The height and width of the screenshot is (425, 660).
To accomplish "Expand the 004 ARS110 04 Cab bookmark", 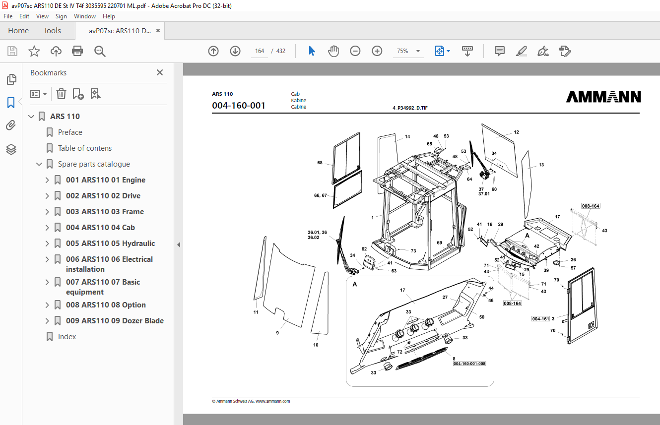I will pyautogui.click(x=47, y=228).
